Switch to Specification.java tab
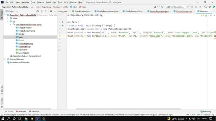The height and width of the screenshot is (121, 216). pos(82,11)
